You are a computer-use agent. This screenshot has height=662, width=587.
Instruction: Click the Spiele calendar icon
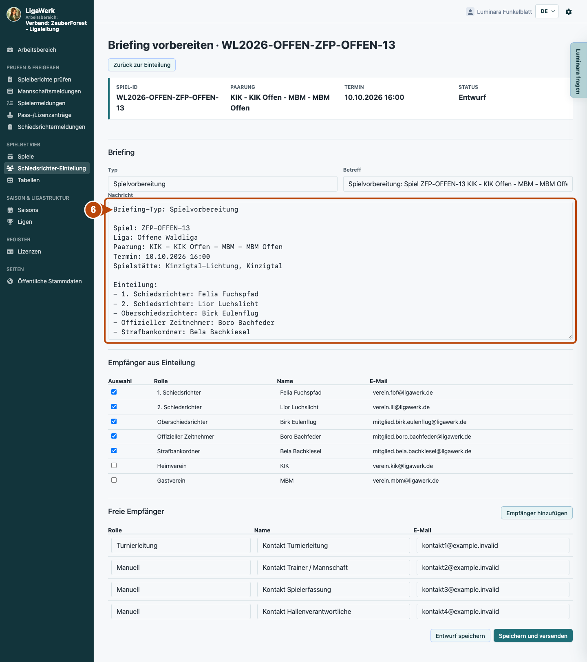point(10,157)
